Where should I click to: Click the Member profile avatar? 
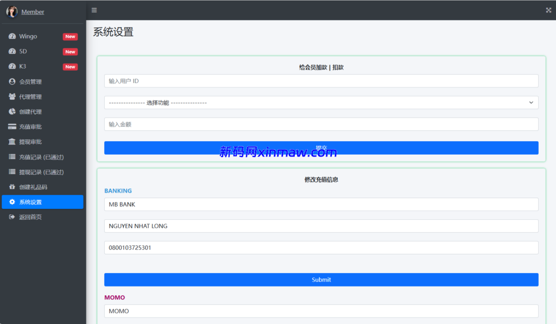[x=11, y=11]
